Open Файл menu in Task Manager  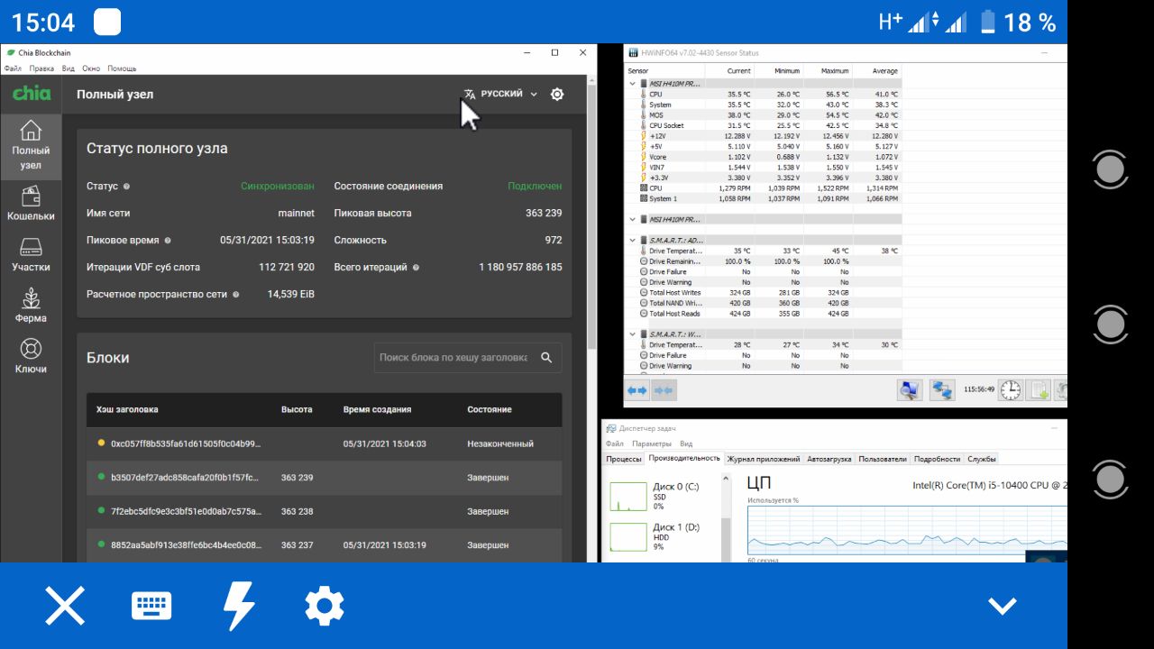[x=615, y=443]
